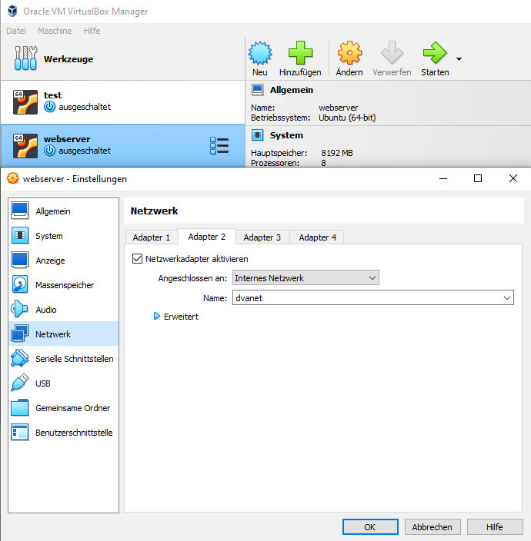Screen dimensions: 531x541
Task: Click the green Starten arrow icon
Action: click(x=435, y=53)
